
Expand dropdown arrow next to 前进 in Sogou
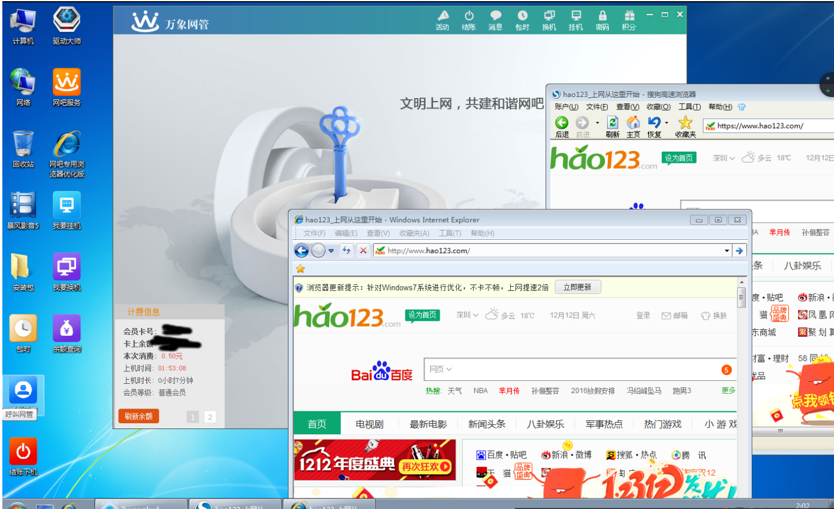pyautogui.click(x=597, y=123)
